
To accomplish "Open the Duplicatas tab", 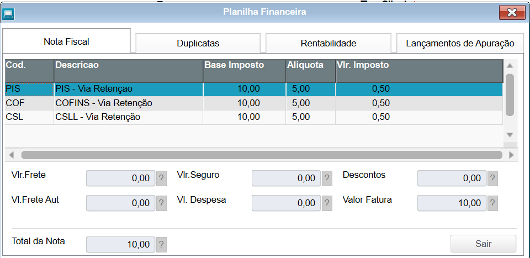I will [198, 43].
